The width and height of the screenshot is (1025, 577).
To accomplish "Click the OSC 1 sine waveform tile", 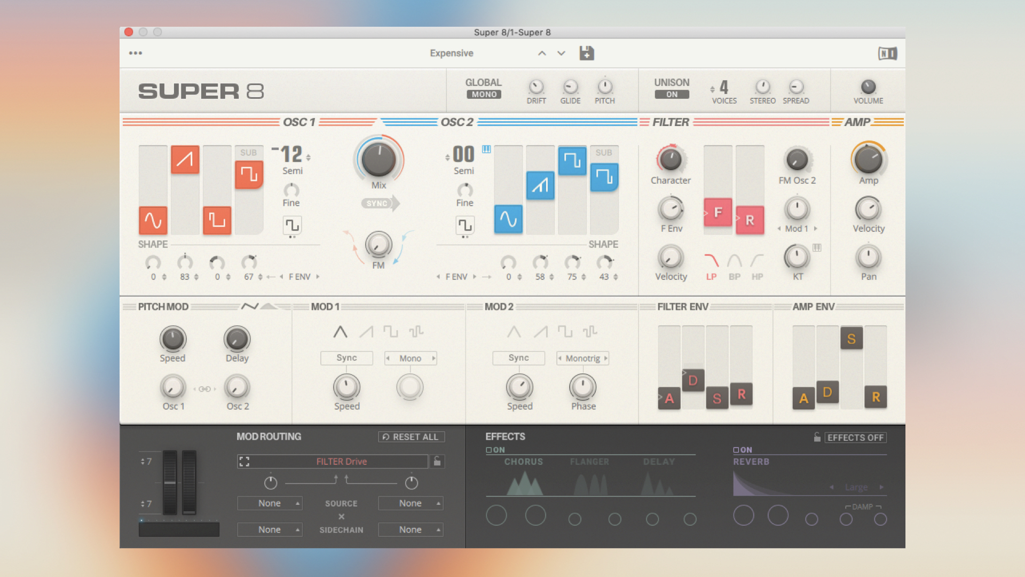I will tap(153, 220).
